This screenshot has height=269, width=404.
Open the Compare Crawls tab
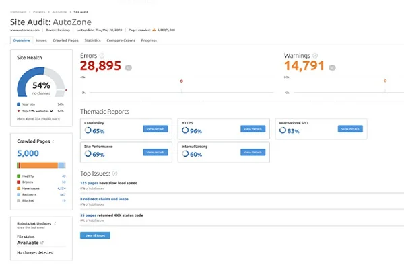pos(121,40)
